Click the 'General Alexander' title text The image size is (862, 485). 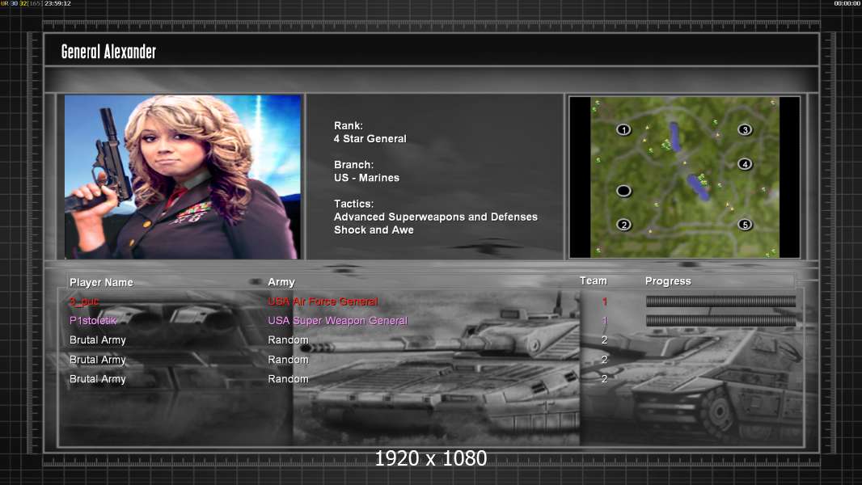pyautogui.click(x=108, y=52)
